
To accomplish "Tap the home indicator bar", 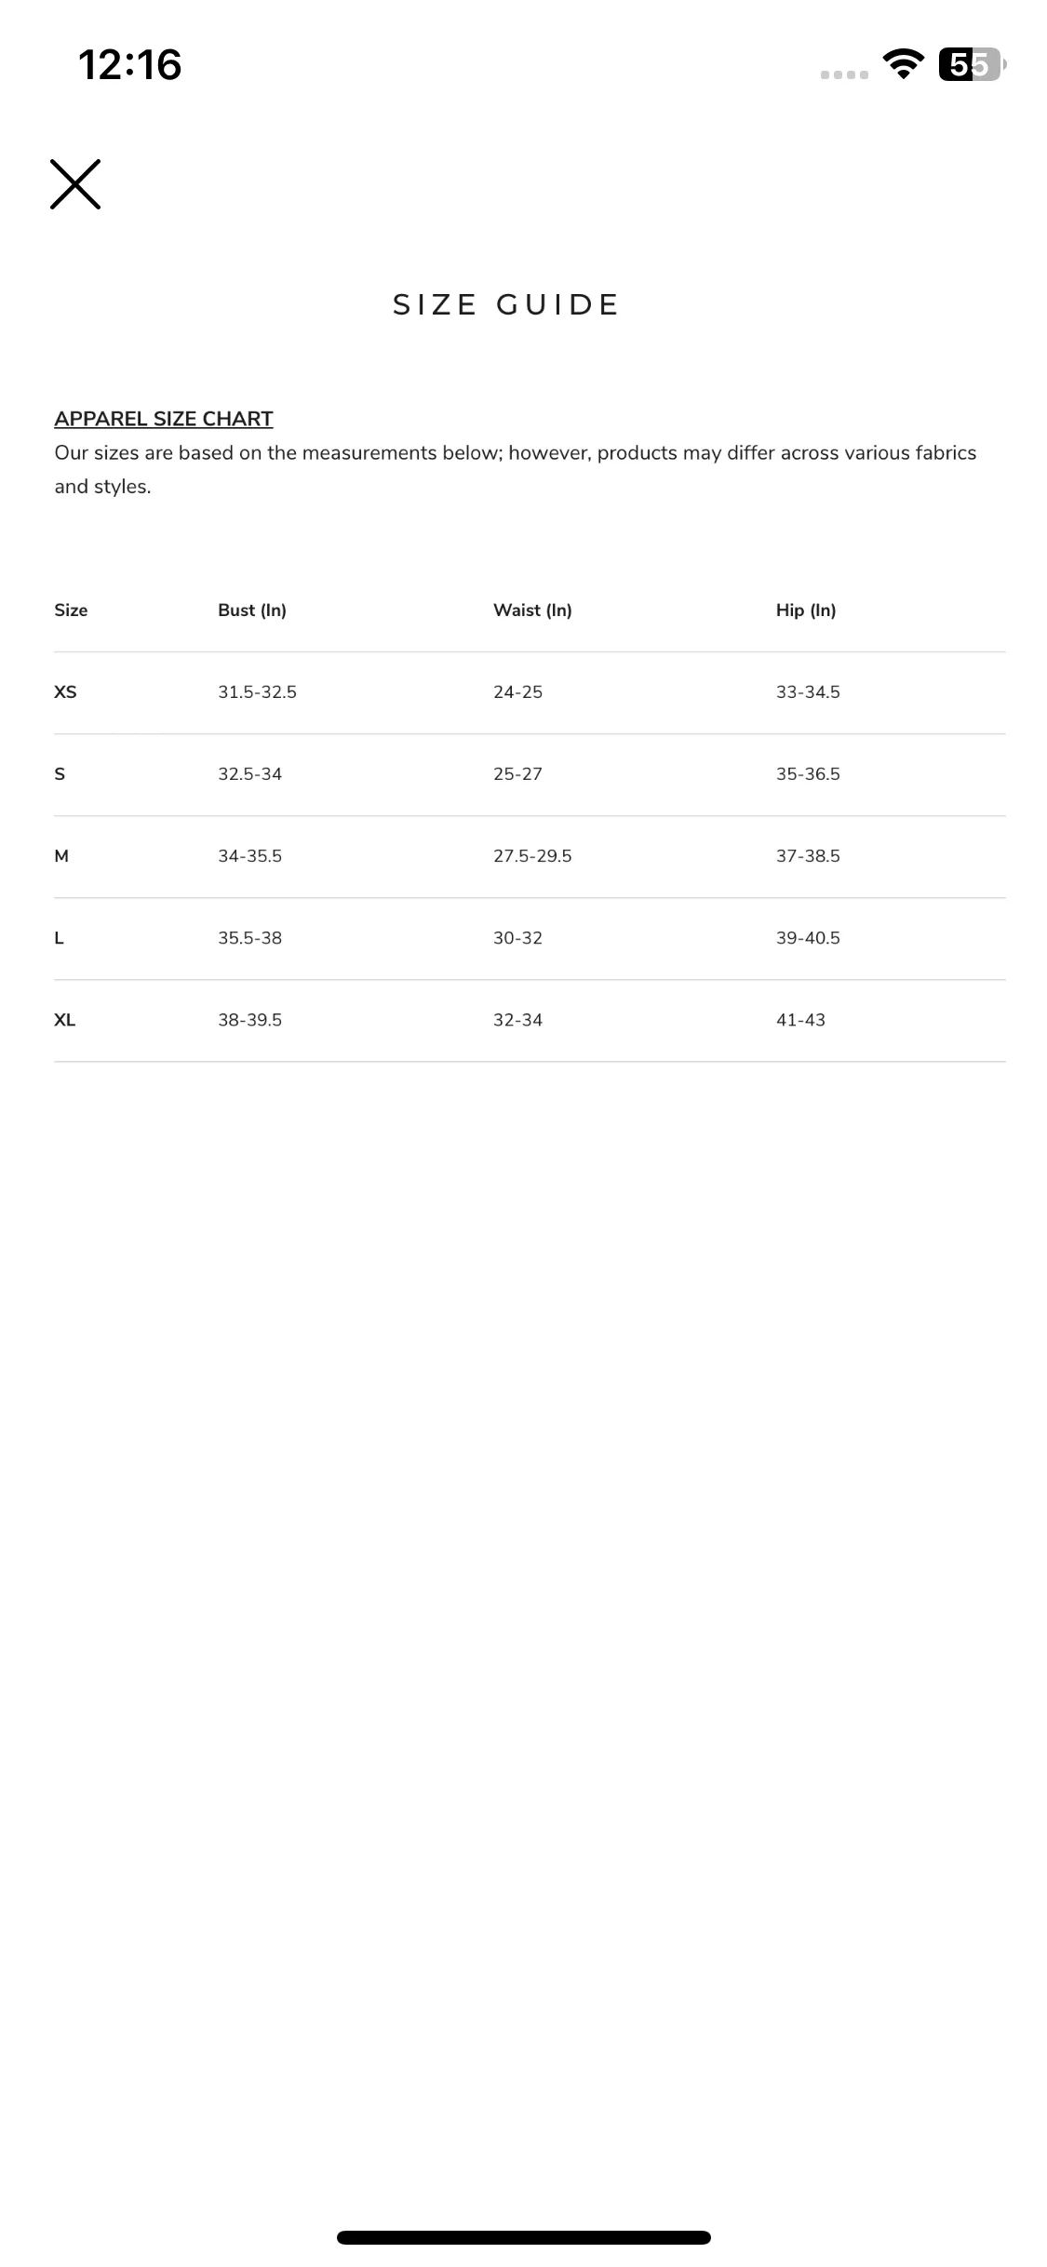I will point(524,2237).
